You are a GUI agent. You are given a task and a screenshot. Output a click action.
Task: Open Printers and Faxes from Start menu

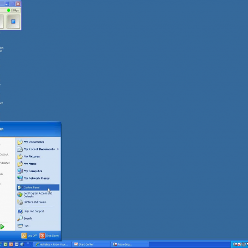click(x=38, y=202)
